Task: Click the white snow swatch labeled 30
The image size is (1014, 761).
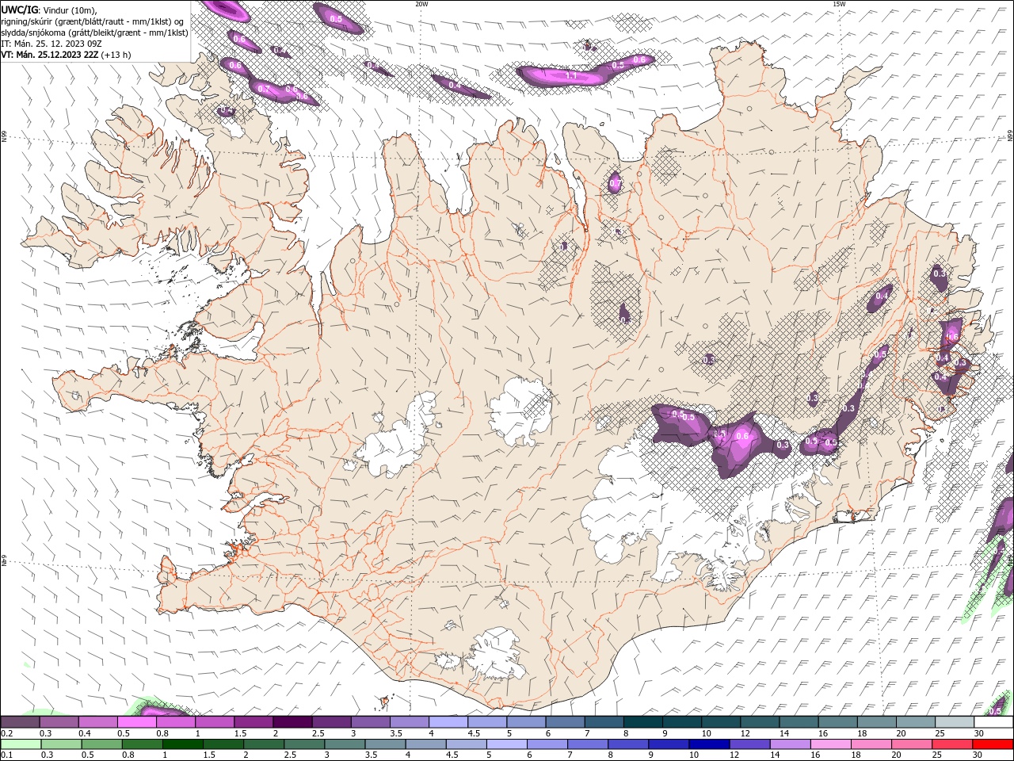Action: click(x=993, y=722)
